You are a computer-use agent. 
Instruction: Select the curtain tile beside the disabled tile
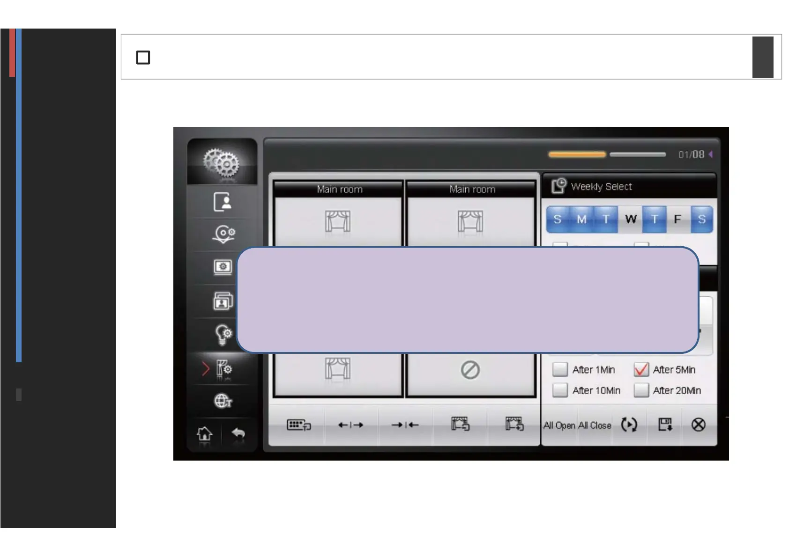click(338, 374)
